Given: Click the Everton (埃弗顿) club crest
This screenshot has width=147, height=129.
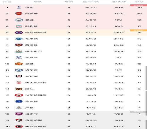Looking at the screenshot, I should pos(19,101).
